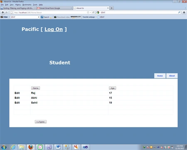Screen dimensions: 187x150
Task: Open the Help menu
Action: point(41,5)
